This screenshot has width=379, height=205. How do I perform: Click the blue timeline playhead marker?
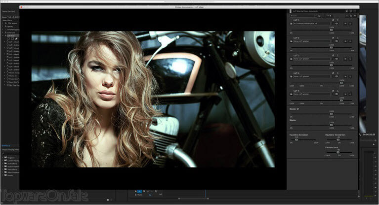coord(205,194)
